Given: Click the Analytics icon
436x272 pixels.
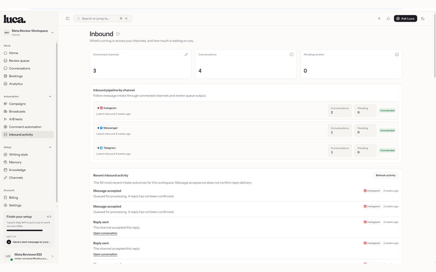Looking at the screenshot, I should (x=5, y=84).
